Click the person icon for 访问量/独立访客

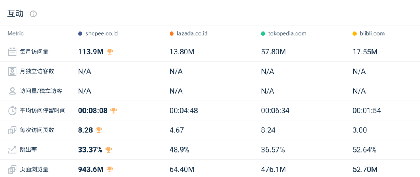[12, 91]
